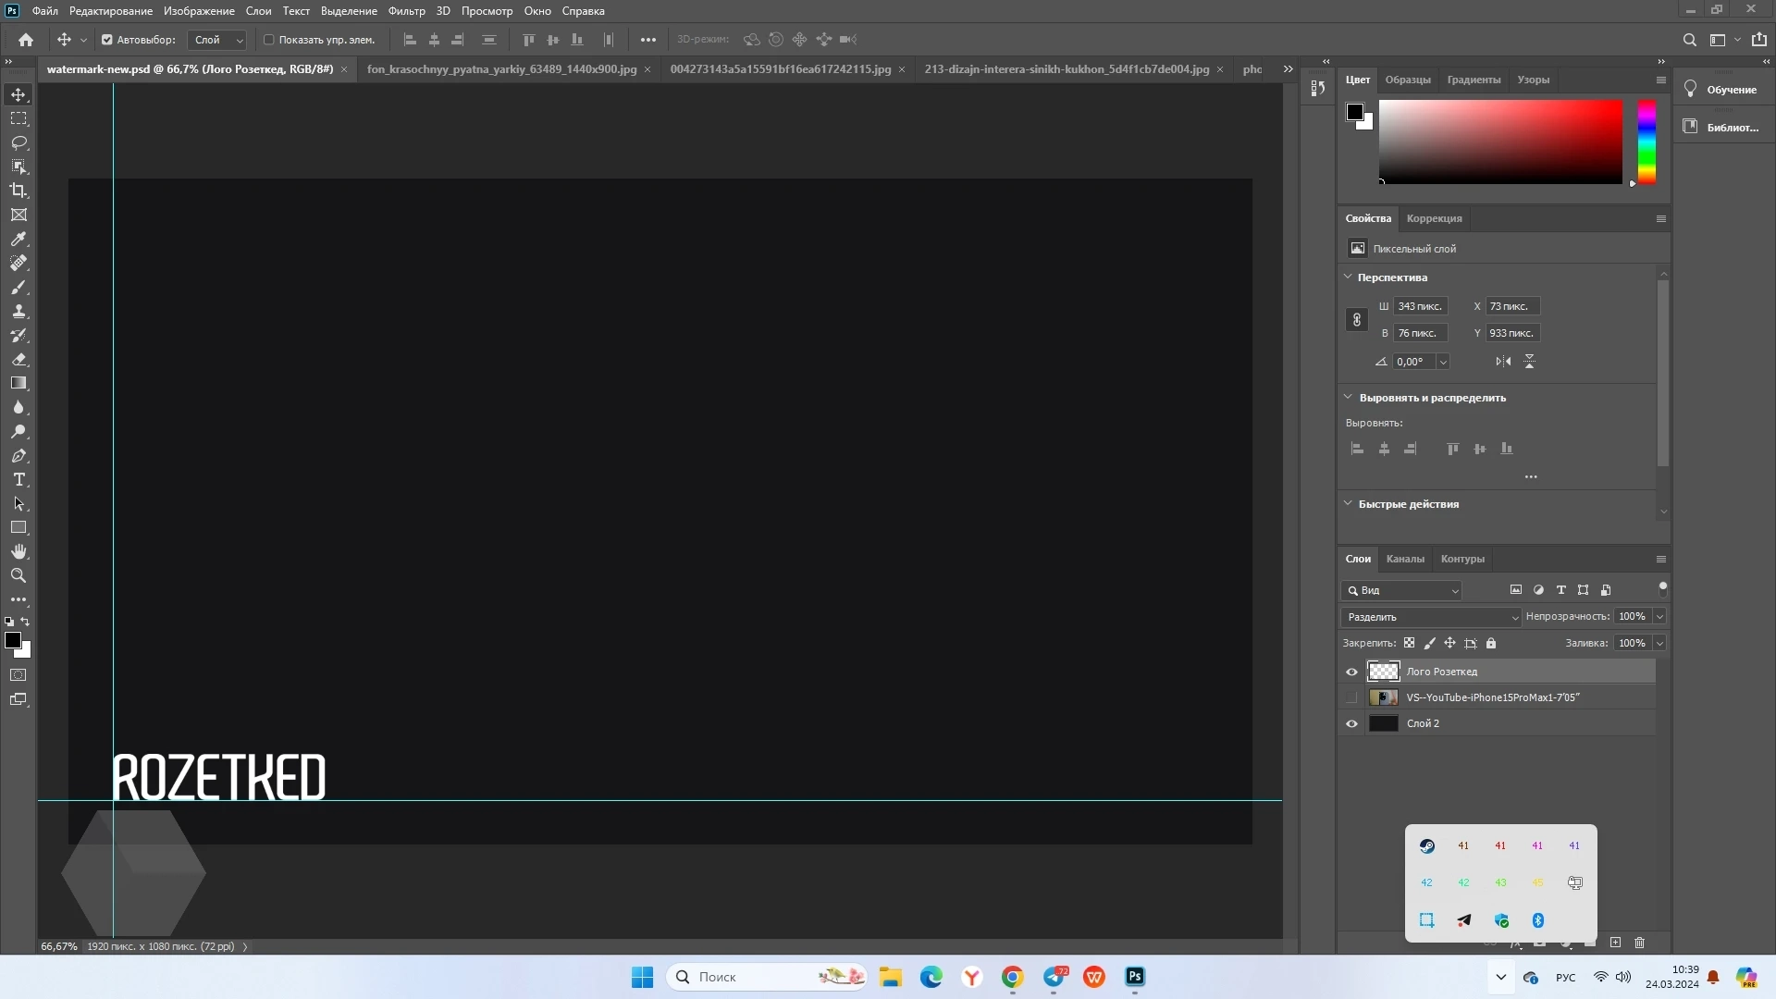Select the Clone Stamp tool
The height and width of the screenshot is (999, 1776).
pyautogui.click(x=18, y=311)
